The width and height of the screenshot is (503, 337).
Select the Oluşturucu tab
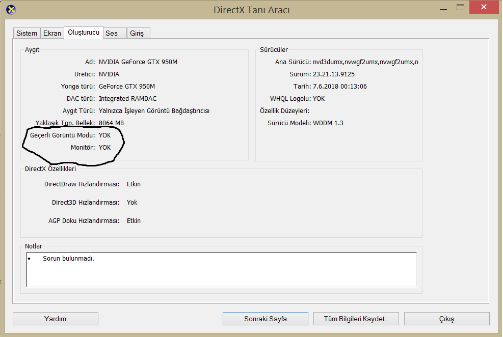click(x=84, y=33)
